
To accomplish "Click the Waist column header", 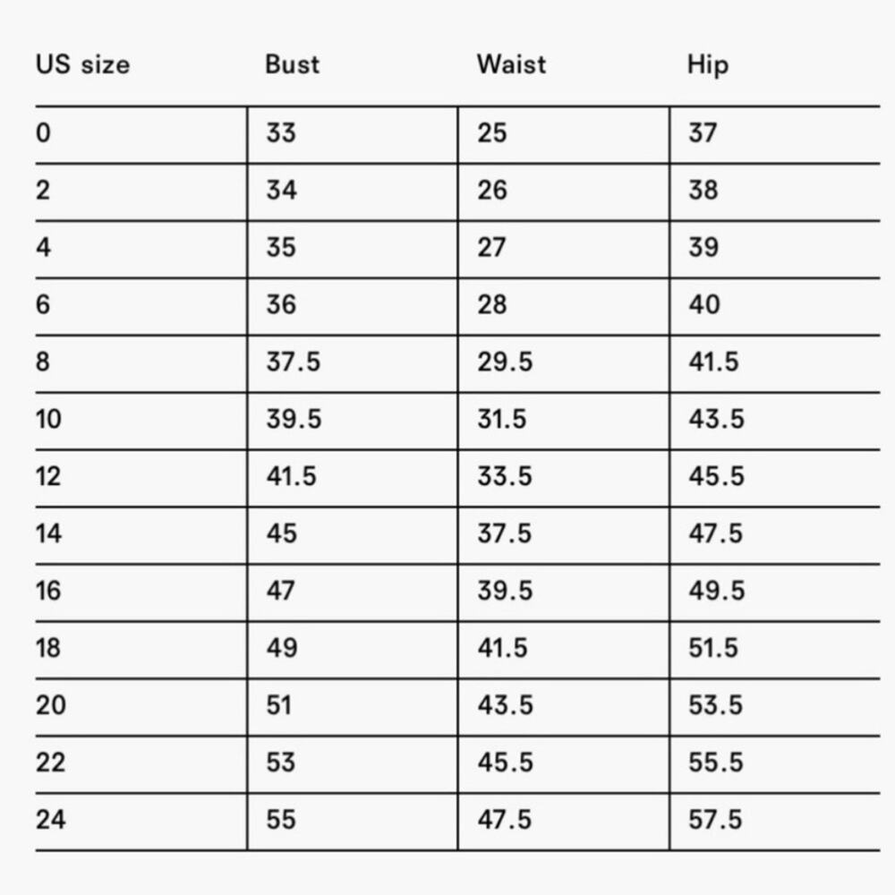I will (x=511, y=64).
